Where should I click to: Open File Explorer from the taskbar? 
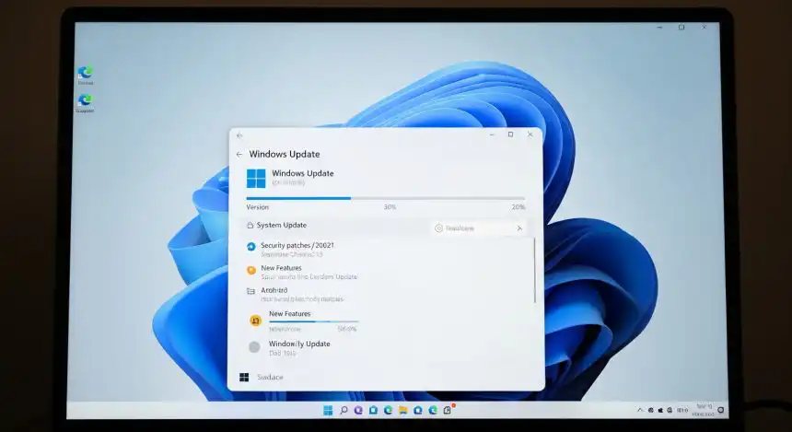(x=403, y=410)
